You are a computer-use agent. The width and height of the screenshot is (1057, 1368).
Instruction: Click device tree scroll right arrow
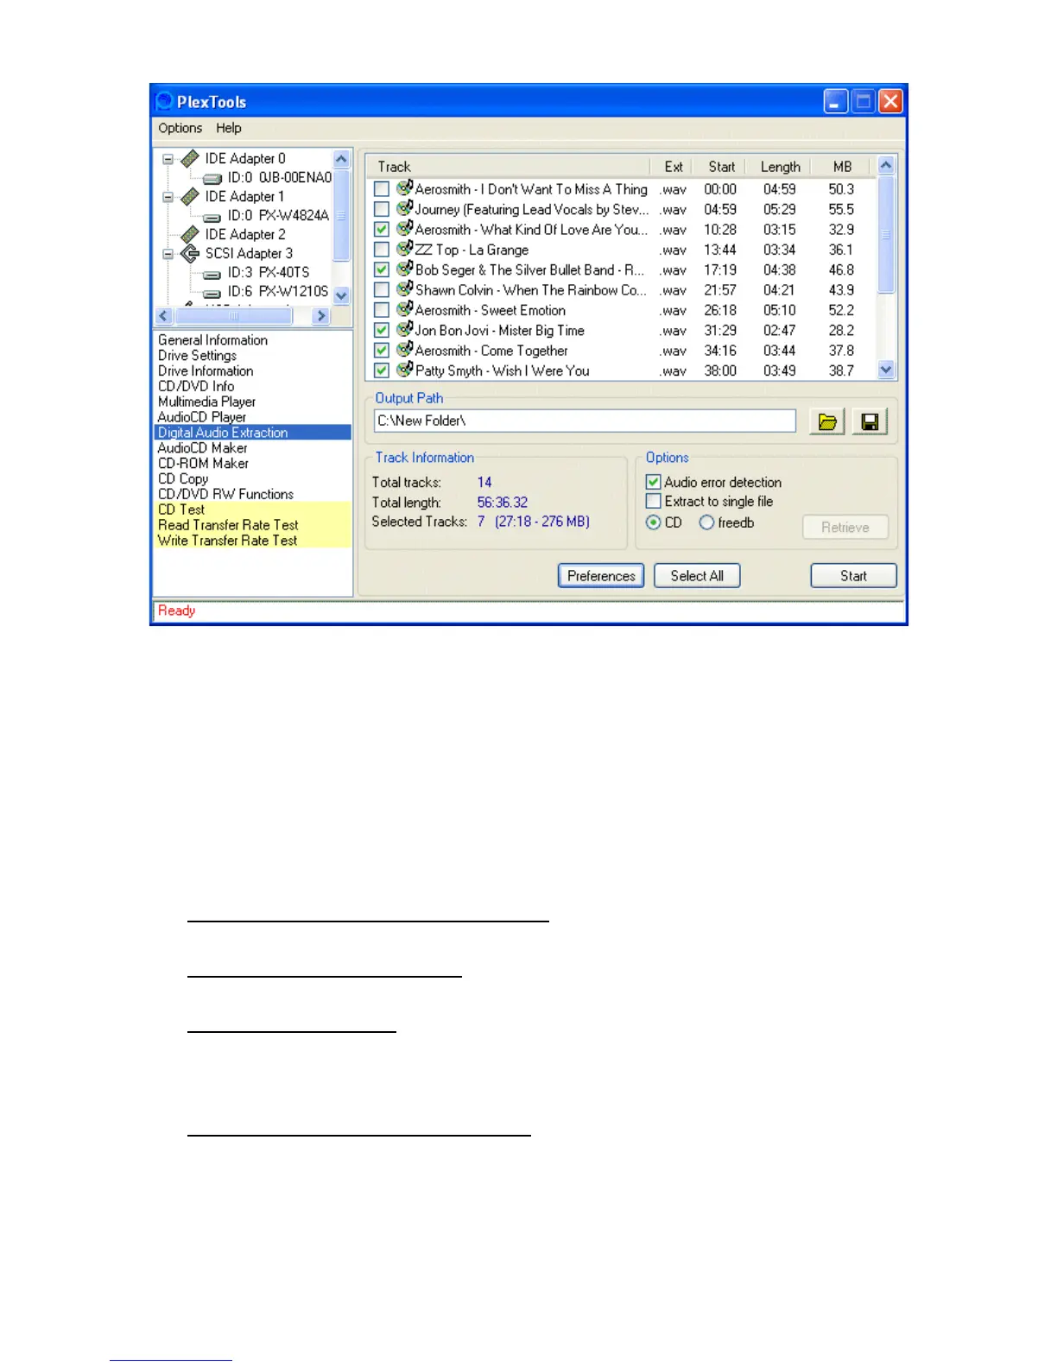point(321,316)
